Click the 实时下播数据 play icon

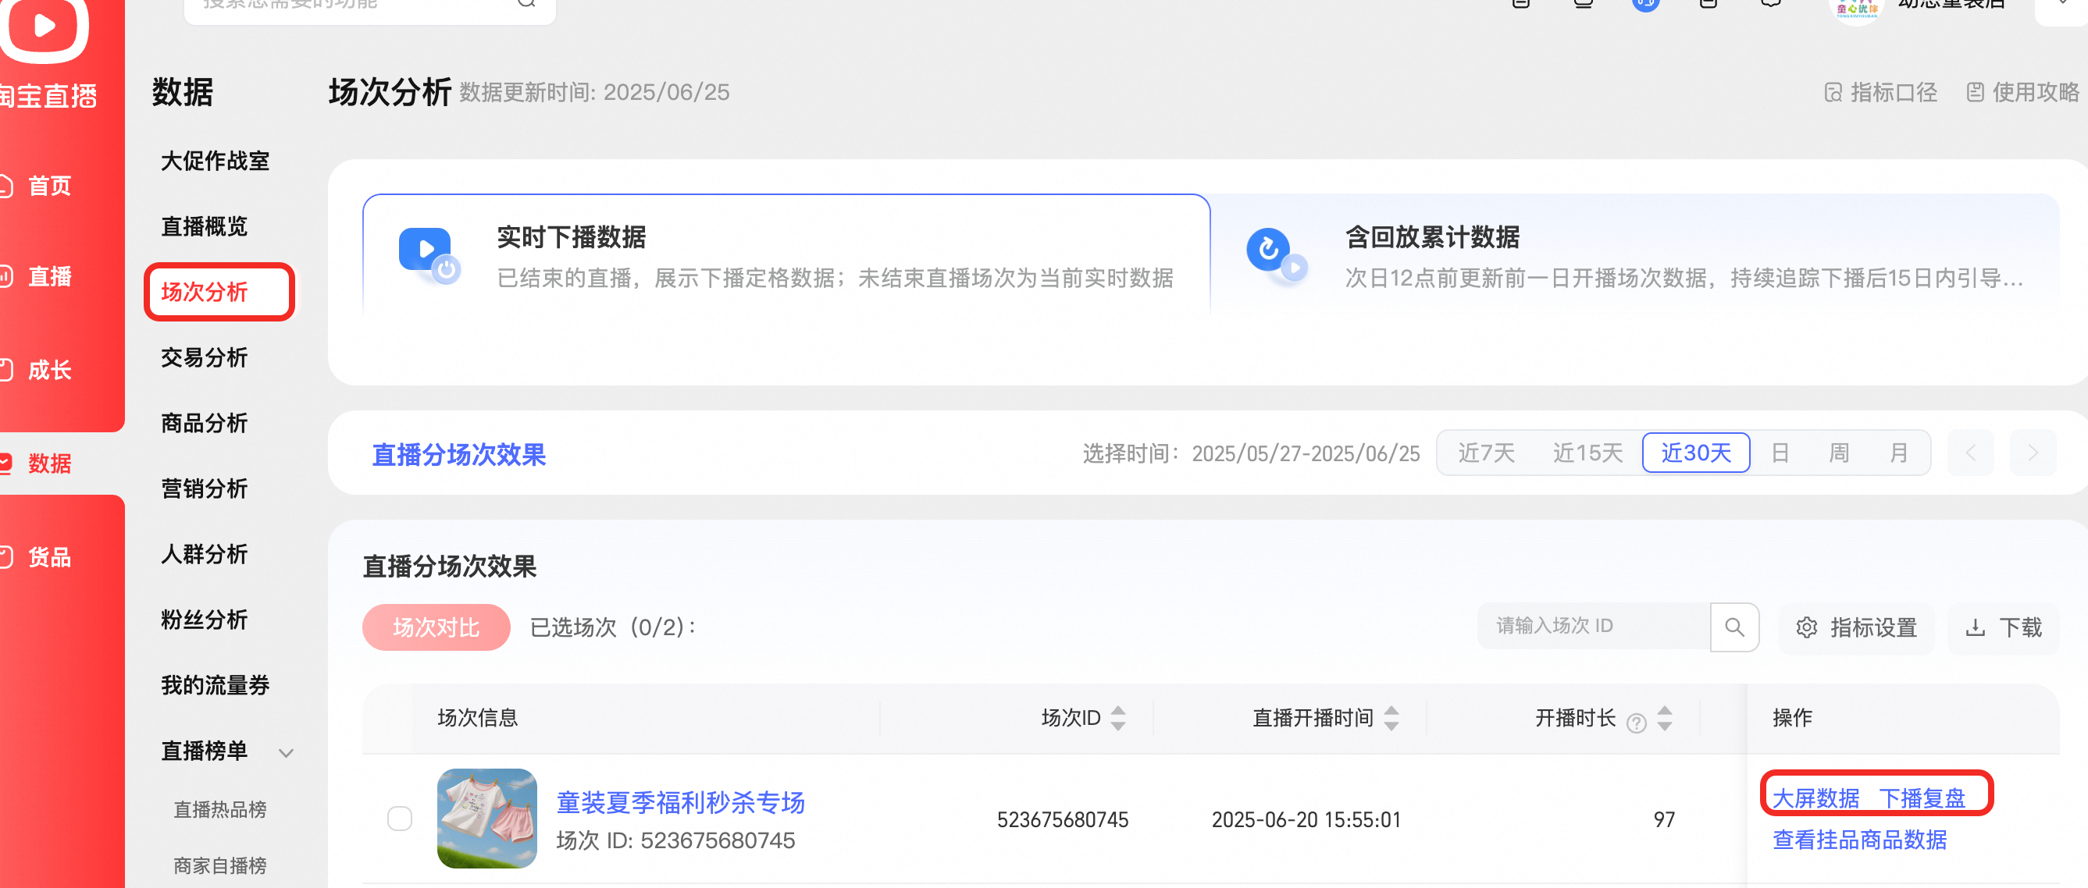click(x=429, y=256)
